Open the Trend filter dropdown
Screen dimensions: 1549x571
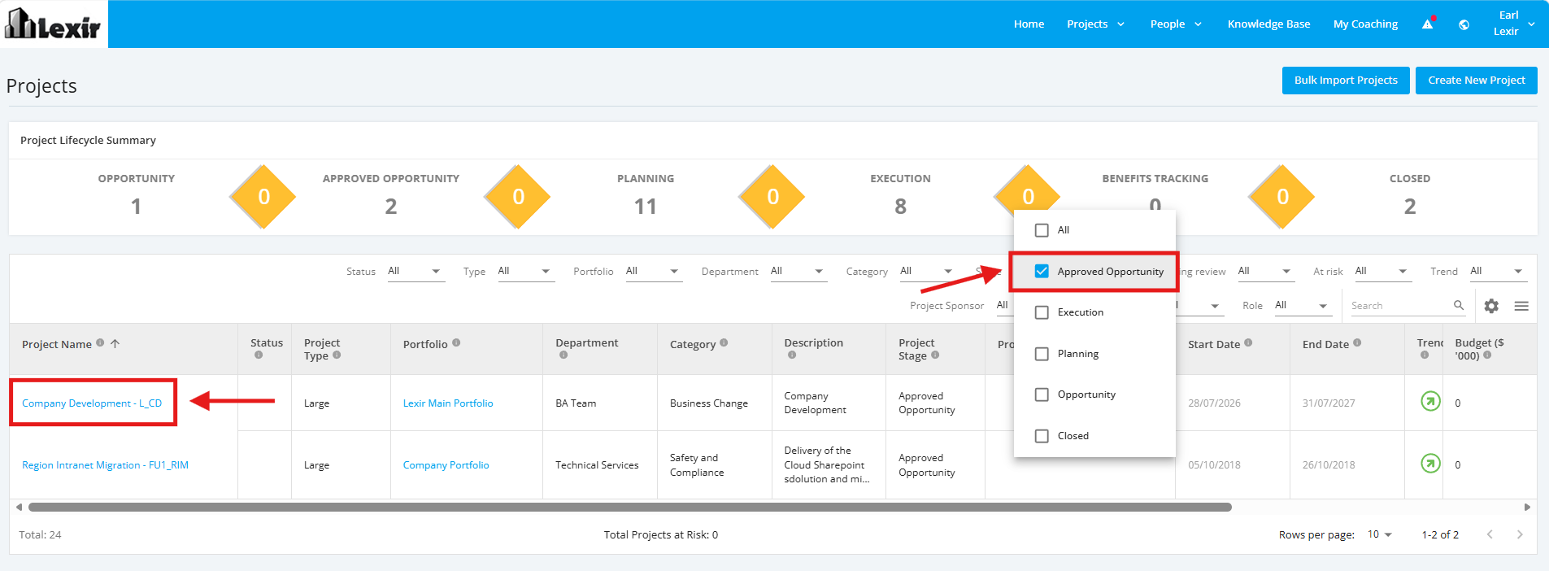pos(1497,271)
